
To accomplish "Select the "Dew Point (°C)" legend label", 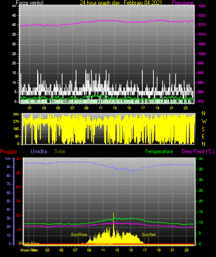I will (x=198, y=151).
